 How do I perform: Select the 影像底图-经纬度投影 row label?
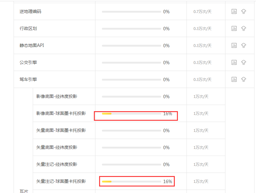click(x=57, y=96)
